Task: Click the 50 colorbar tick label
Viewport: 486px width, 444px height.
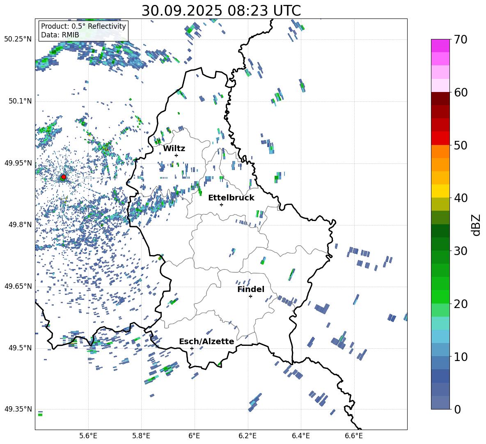Action: tap(461, 145)
